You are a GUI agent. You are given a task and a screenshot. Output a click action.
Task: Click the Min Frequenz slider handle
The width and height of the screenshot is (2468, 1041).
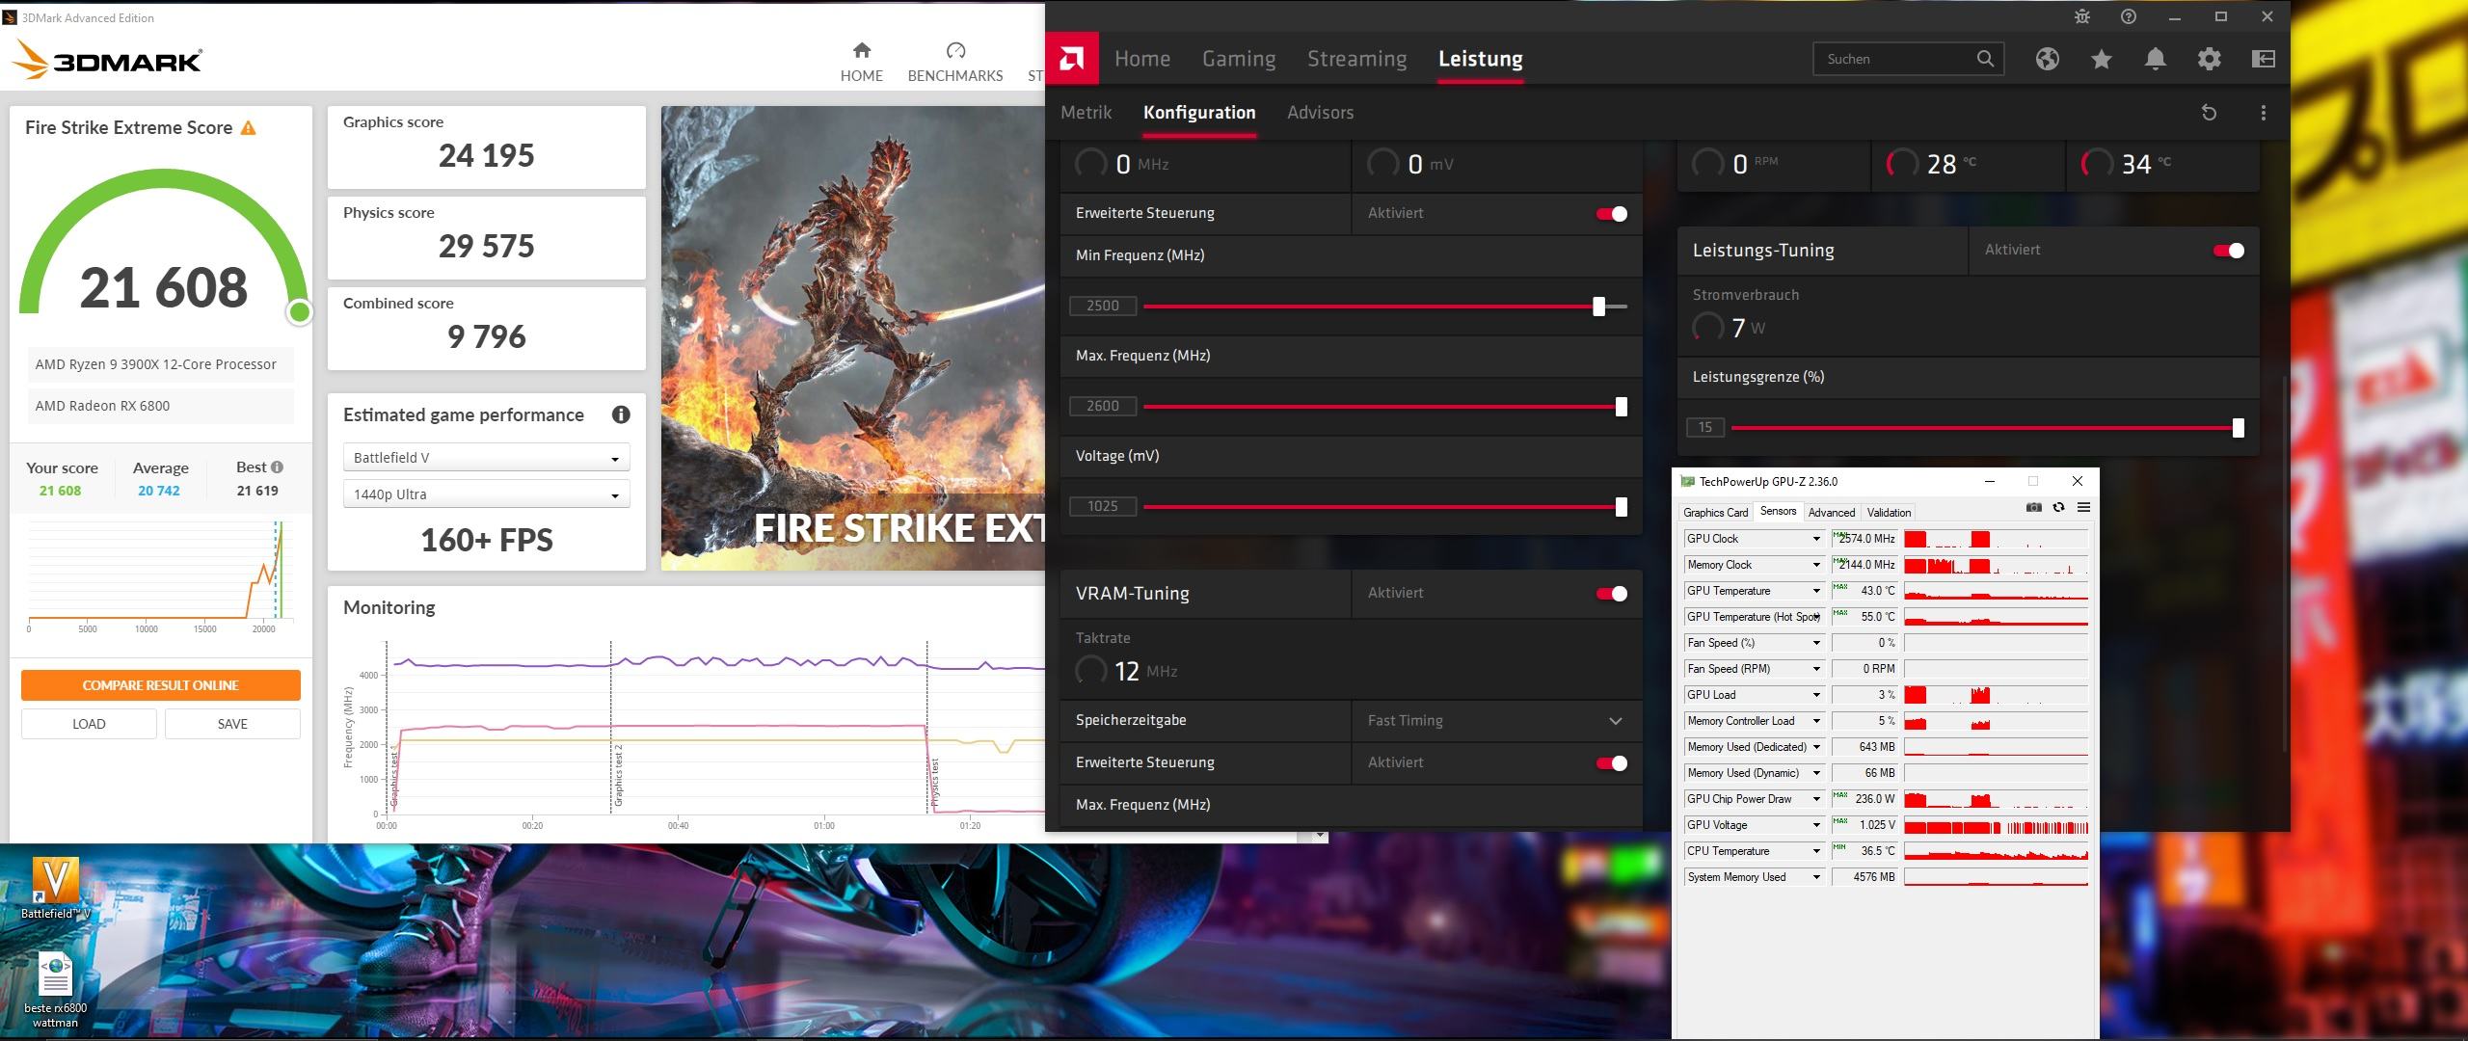coord(1598,307)
